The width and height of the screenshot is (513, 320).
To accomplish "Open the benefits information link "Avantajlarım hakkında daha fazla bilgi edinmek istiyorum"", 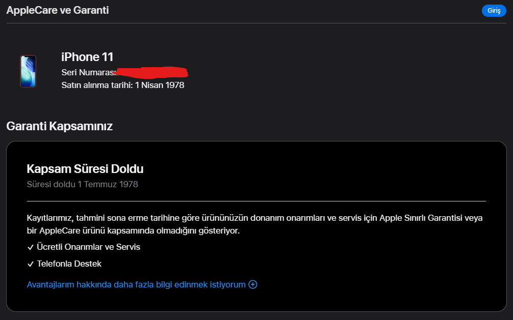I will pyautogui.click(x=136, y=284).
